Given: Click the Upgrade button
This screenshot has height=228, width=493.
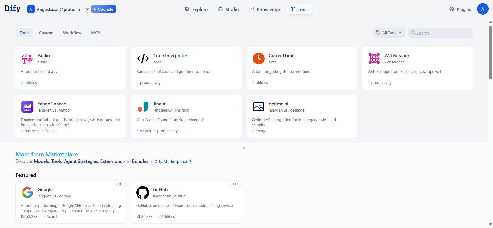Looking at the screenshot, I should pyautogui.click(x=103, y=9).
